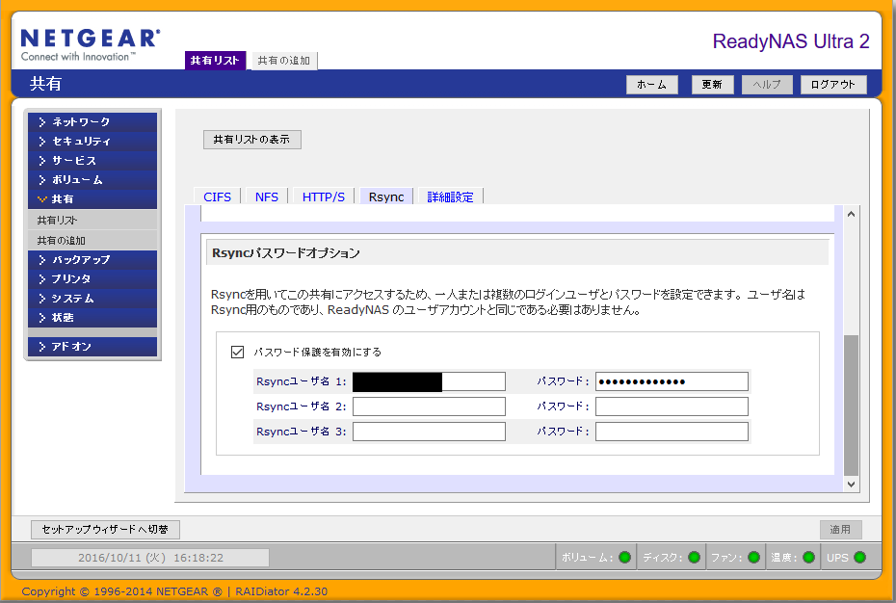The width and height of the screenshot is (896, 603).
Task: Click the third row パスワード field
Action: click(672, 432)
